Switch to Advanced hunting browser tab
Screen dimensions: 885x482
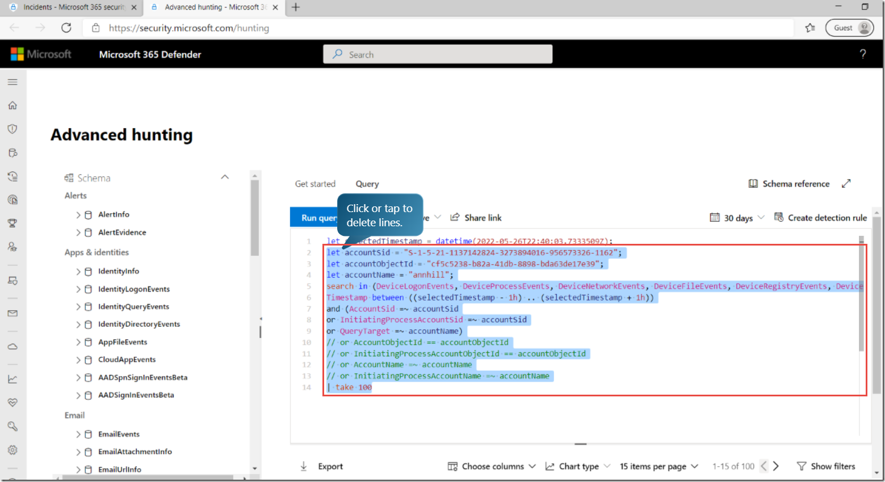tap(213, 7)
